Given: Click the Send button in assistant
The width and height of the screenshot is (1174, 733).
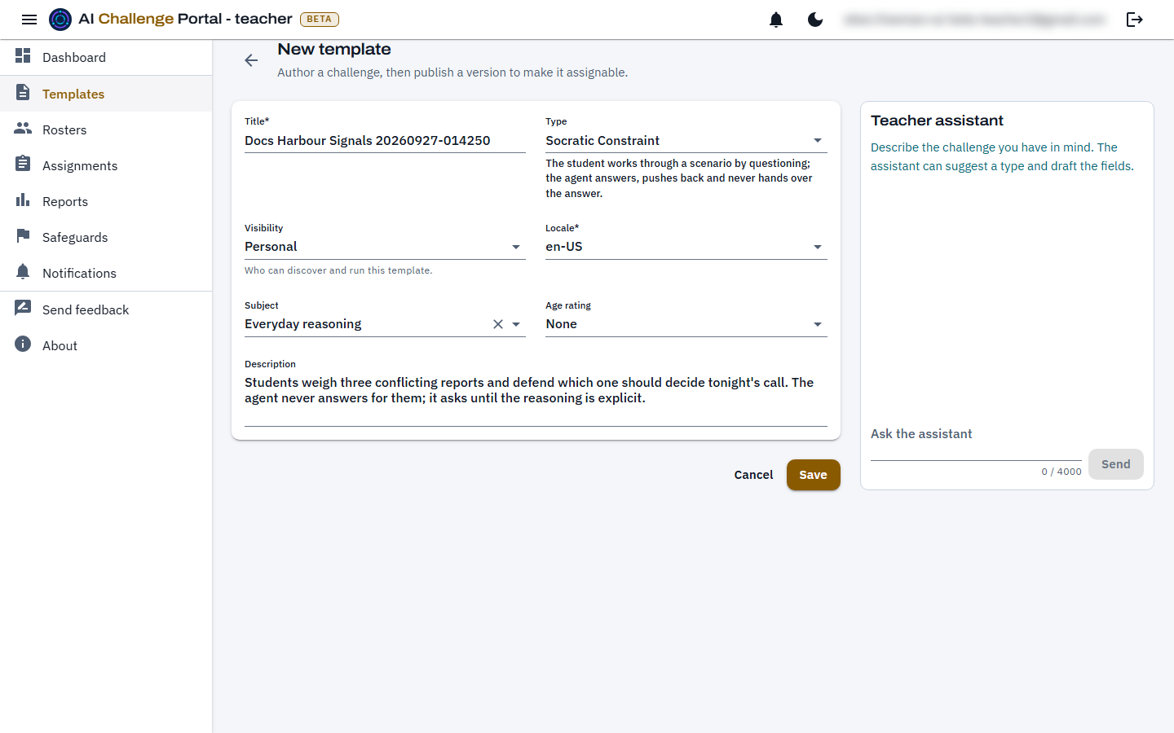Looking at the screenshot, I should click(1115, 464).
